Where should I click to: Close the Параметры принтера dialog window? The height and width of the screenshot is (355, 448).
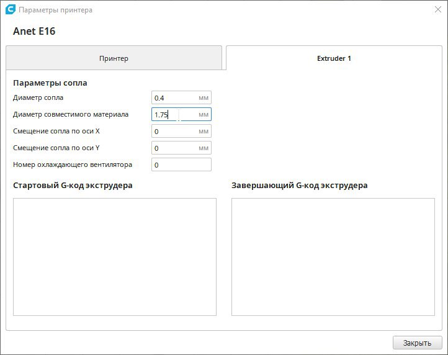click(x=438, y=10)
